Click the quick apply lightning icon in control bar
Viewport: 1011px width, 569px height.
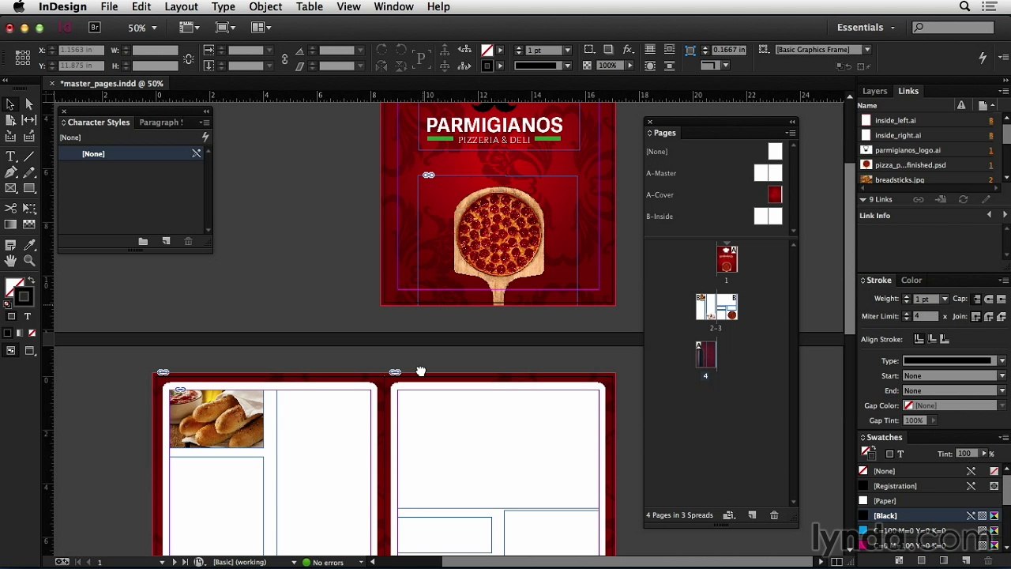[x=983, y=57]
